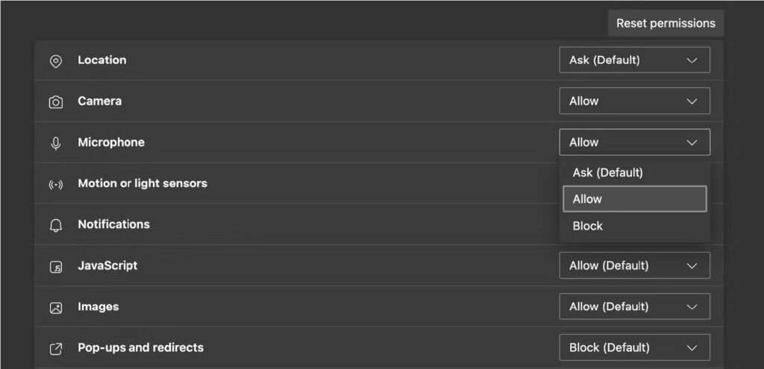Click the Notifications row label
This screenshot has height=369, width=764.
click(113, 224)
